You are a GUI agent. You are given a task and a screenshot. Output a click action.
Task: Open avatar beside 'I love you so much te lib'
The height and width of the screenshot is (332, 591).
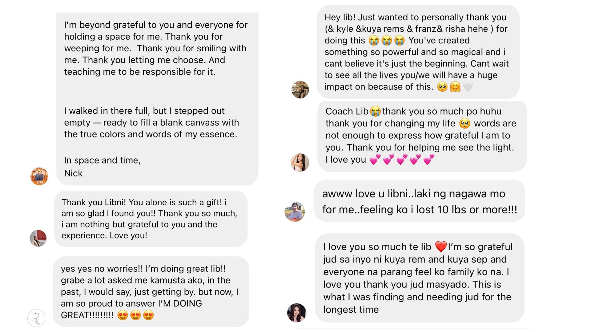(x=297, y=313)
